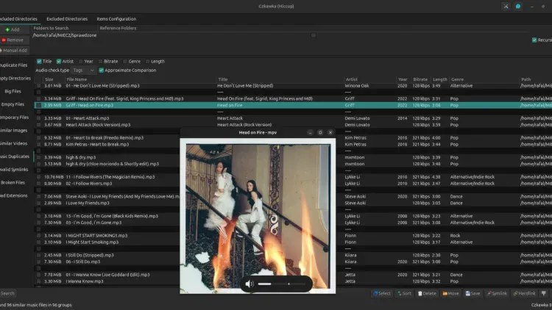552x310 pixels.
Task: Switch to the Excluded Directories tab
Action: point(66,18)
